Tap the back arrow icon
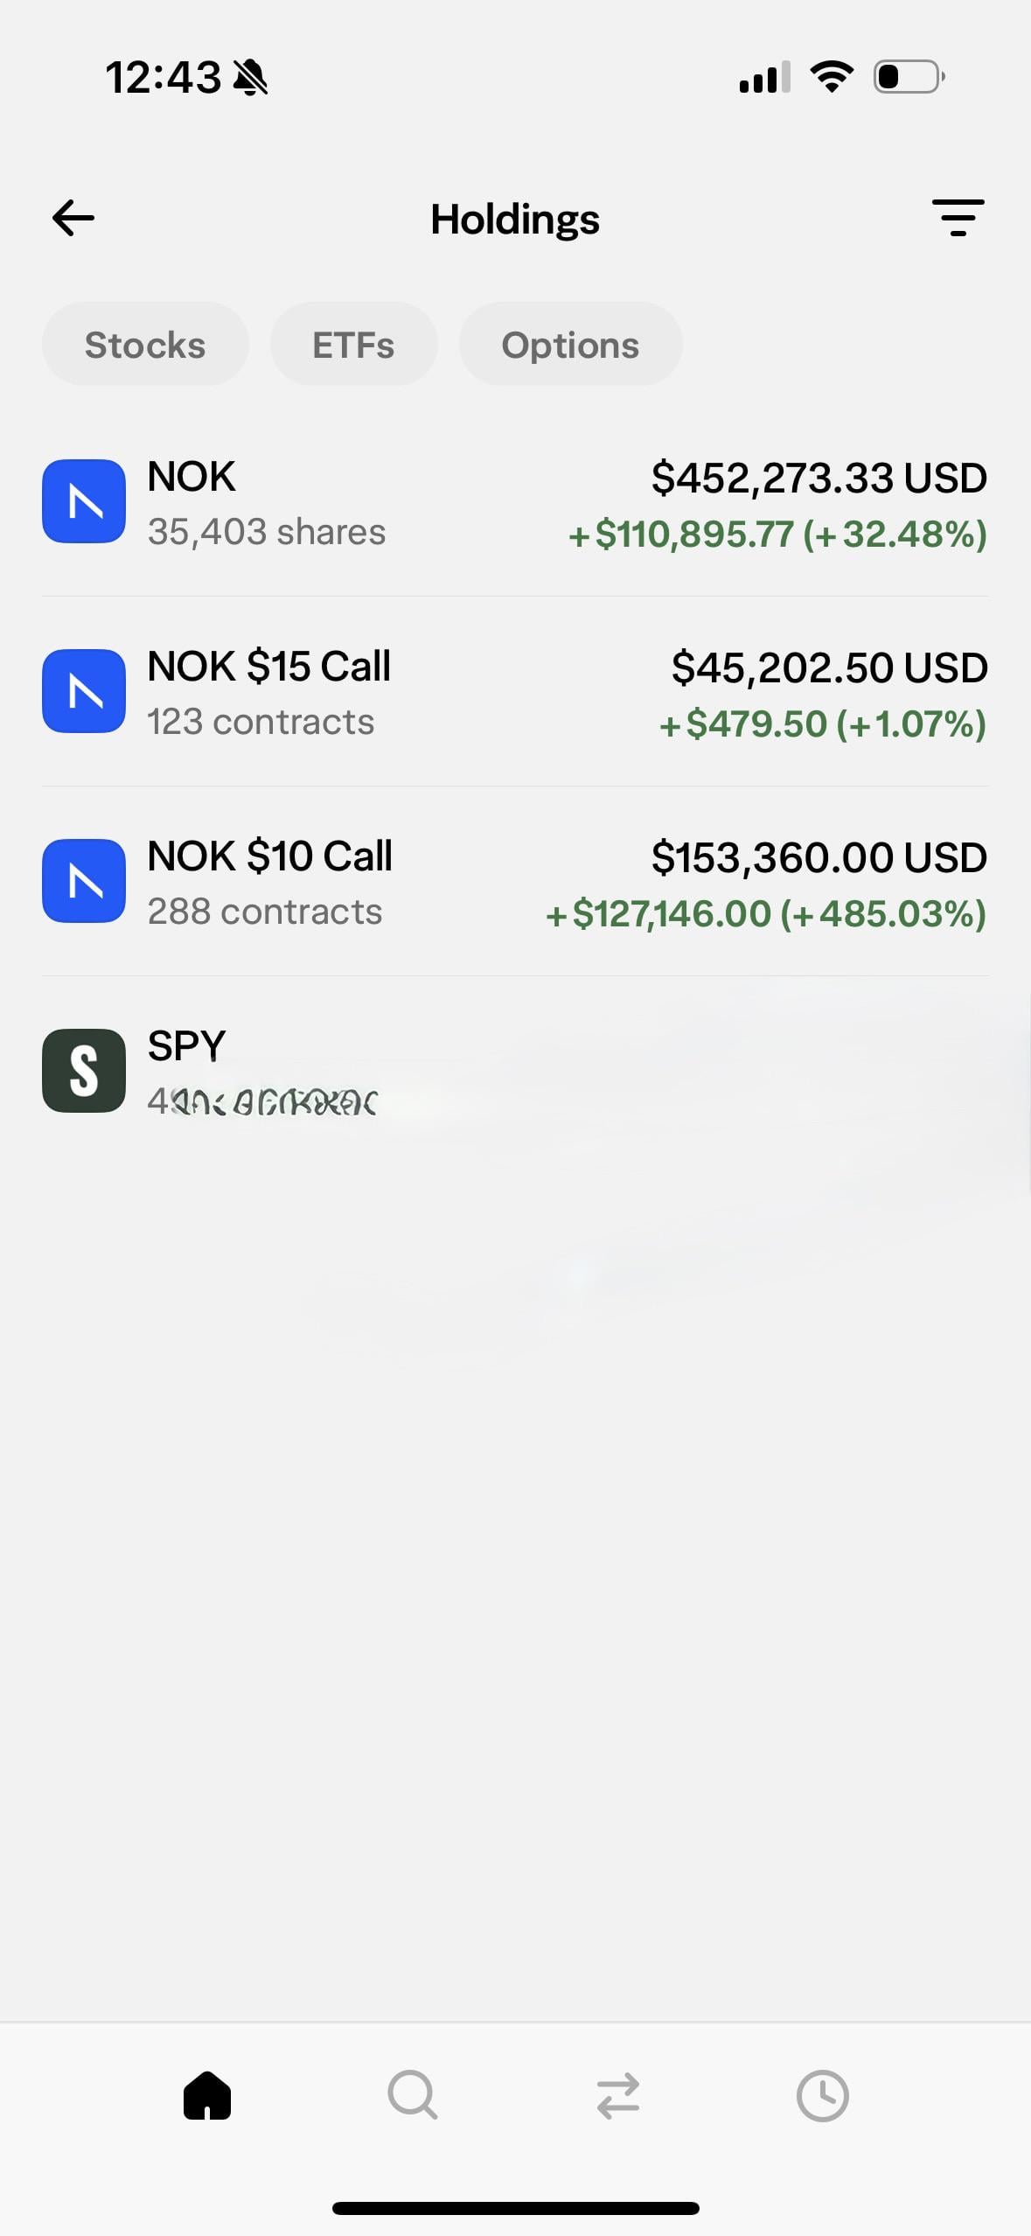The width and height of the screenshot is (1031, 2236). (73, 218)
